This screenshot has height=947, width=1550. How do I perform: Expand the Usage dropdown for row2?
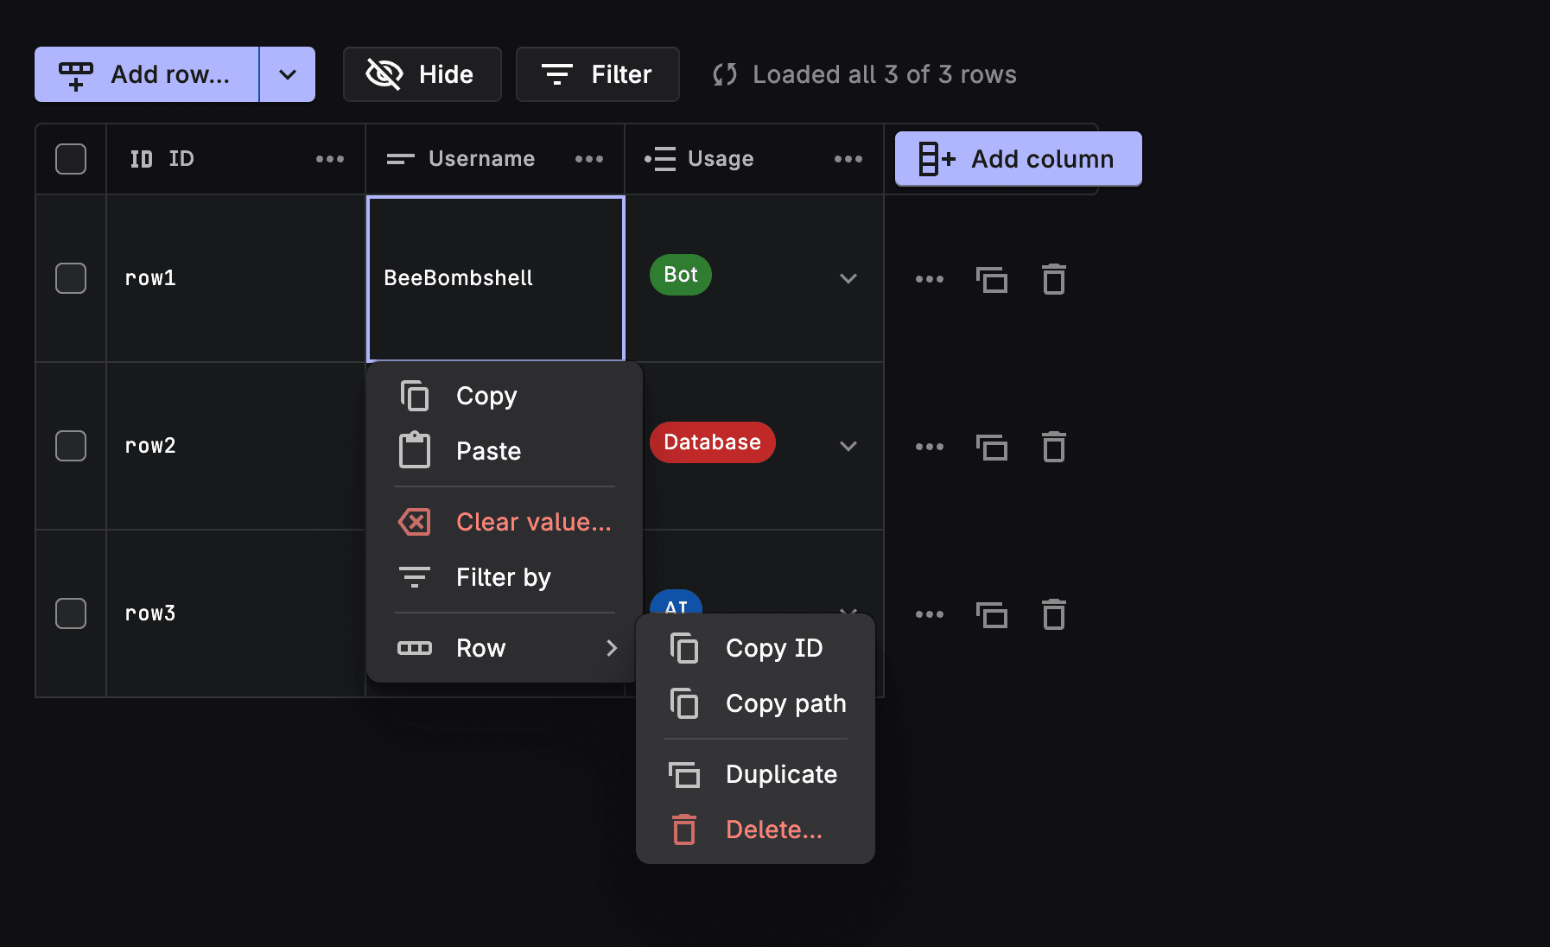[x=848, y=446]
